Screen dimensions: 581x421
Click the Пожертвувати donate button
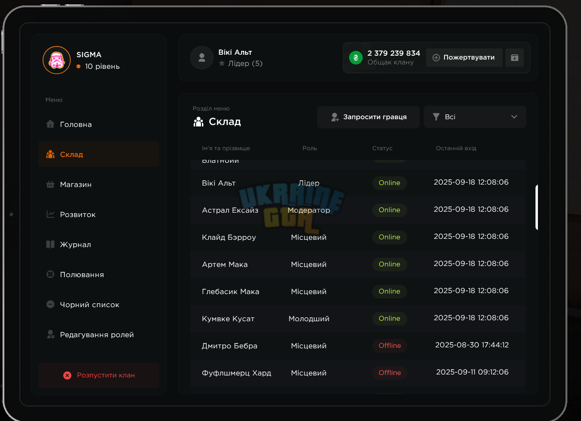(464, 58)
